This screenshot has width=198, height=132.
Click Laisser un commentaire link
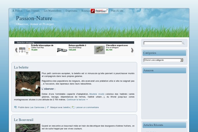pos(87,107)
